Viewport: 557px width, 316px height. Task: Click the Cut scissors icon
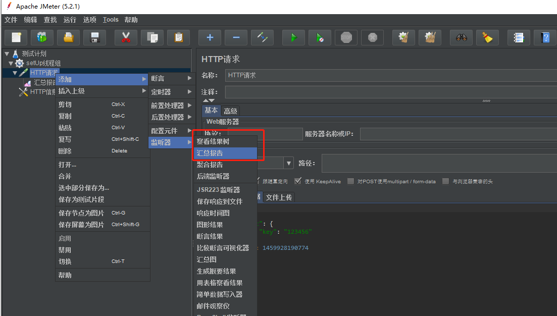[x=126, y=37]
